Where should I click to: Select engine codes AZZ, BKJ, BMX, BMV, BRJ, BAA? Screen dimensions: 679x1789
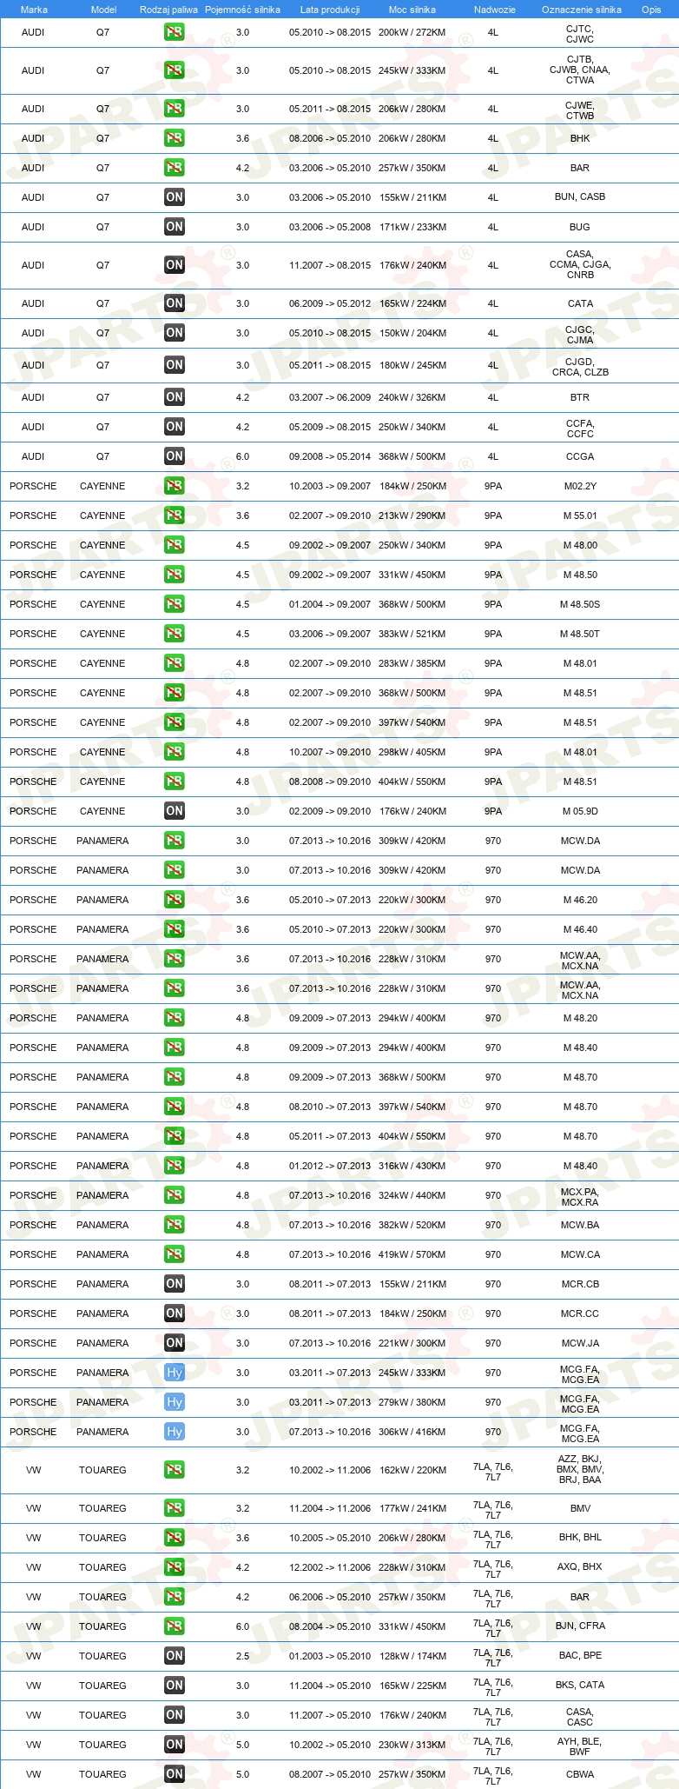[x=580, y=1469]
